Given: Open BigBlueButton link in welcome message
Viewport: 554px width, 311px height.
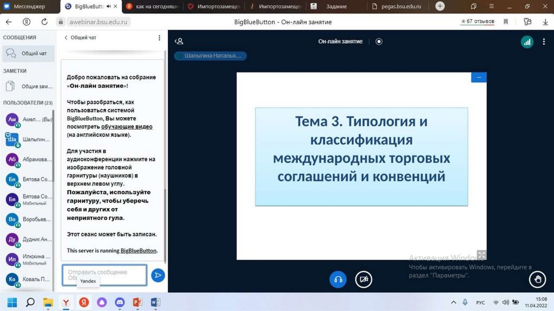Looking at the screenshot, I should click(138, 250).
